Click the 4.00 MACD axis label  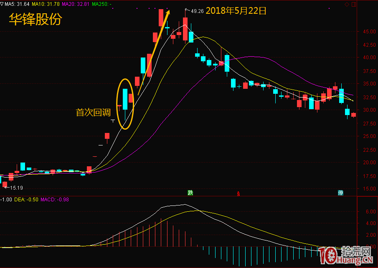pos(371,223)
